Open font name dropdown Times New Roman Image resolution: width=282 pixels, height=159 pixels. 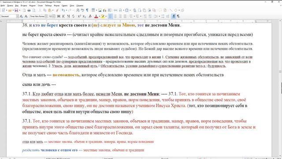coord(46,16)
